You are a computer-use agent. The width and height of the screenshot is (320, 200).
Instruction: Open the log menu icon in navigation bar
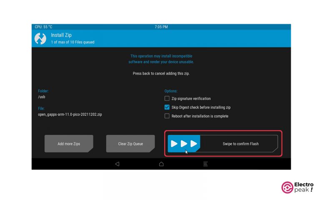tap(205, 164)
